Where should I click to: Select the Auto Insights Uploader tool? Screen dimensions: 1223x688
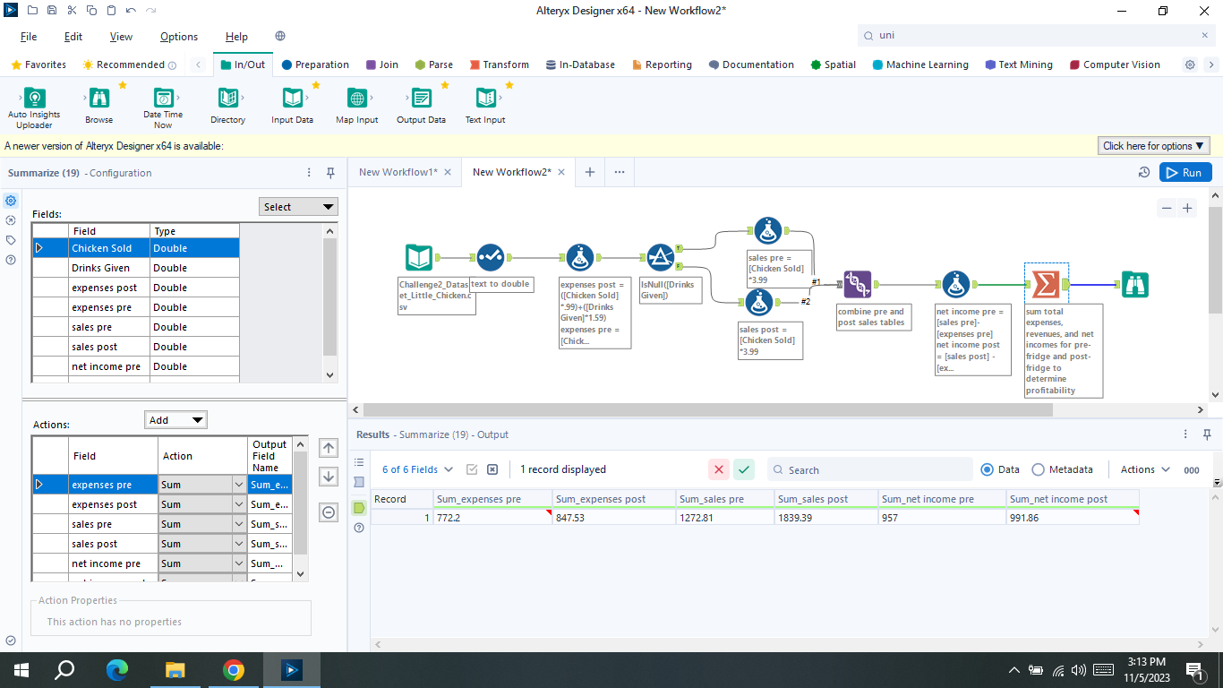click(34, 107)
